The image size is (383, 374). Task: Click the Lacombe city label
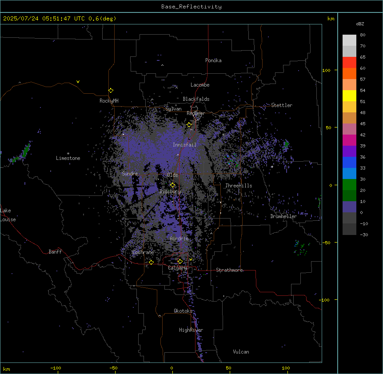(200, 85)
